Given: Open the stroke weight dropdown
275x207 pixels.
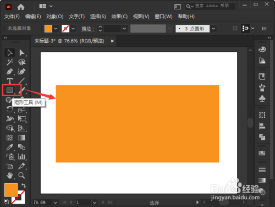Looking at the screenshot, I should click(124, 29).
